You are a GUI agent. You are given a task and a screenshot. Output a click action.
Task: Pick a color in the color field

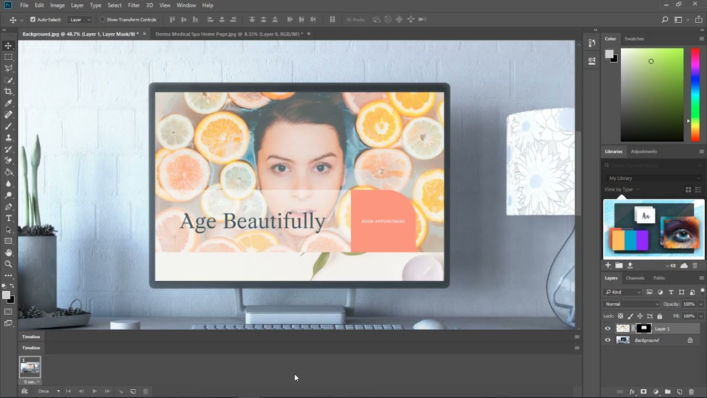coord(652,95)
